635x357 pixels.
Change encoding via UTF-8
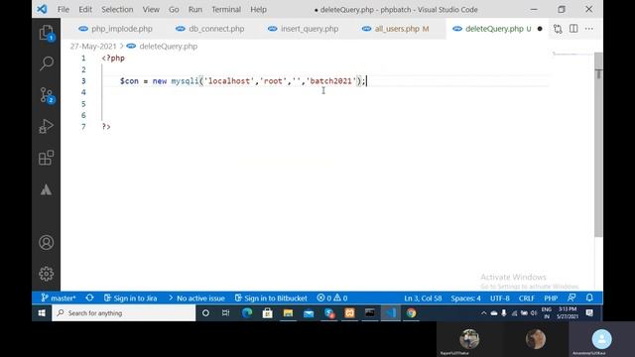(500, 298)
